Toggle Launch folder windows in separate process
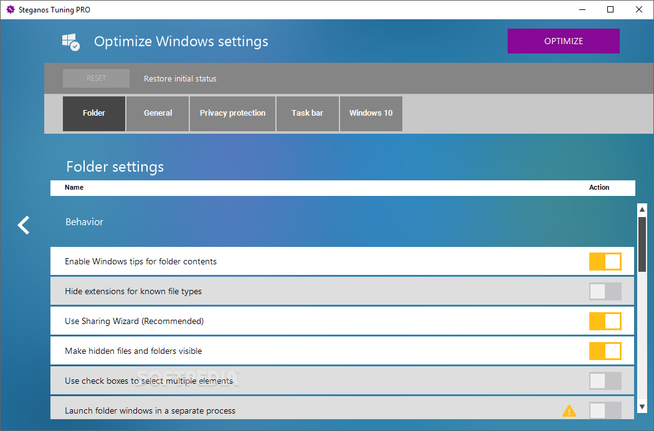The image size is (654, 431). click(605, 410)
